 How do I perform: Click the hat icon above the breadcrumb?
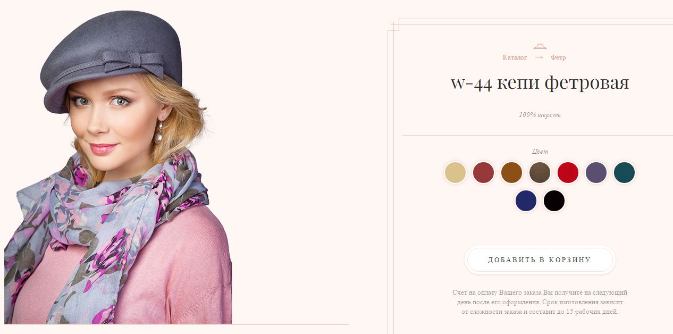pos(540,46)
